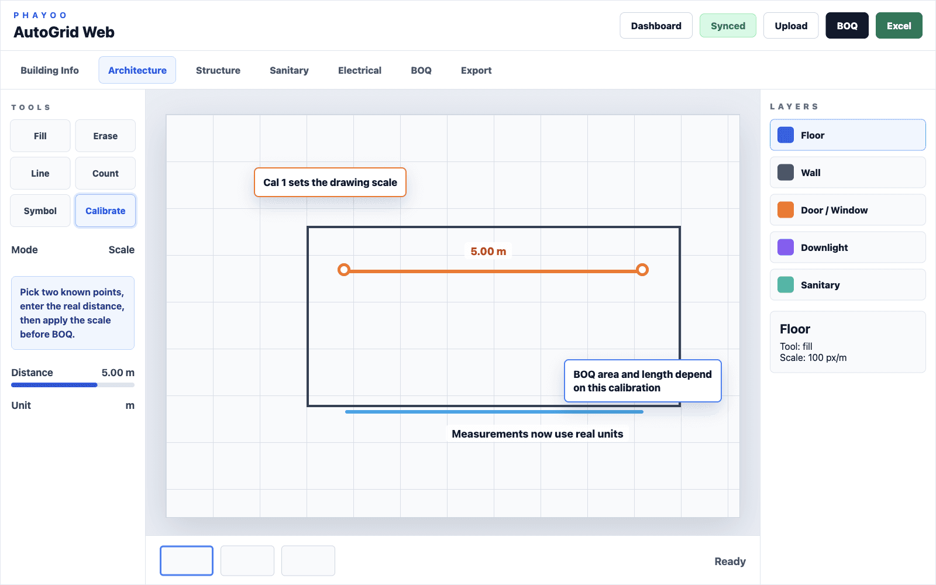Open the dark BOQ header button
Image resolution: width=936 pixels, height=585 pixels.
(x=847, y=26)
